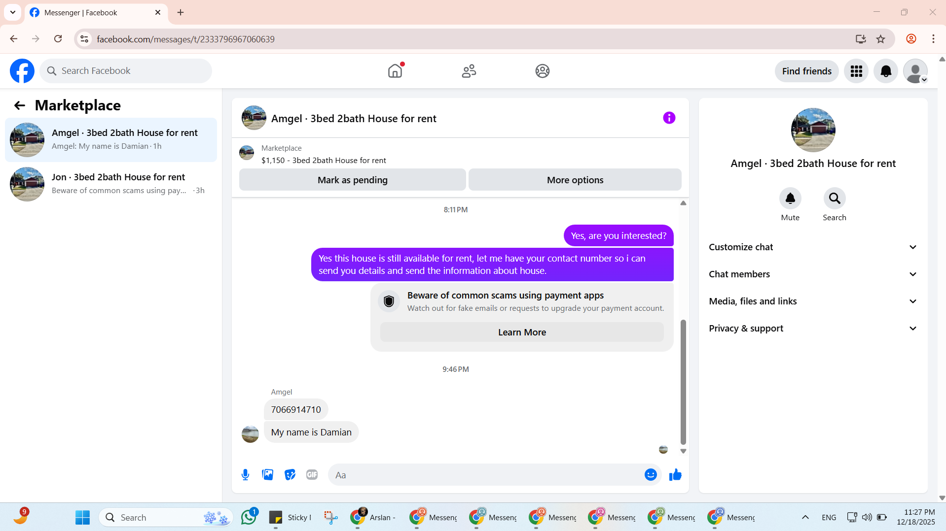Bookmark this tab with the star icon
Image resolution: width=946 pixels, height=531 pixels.
pos(880,39)
